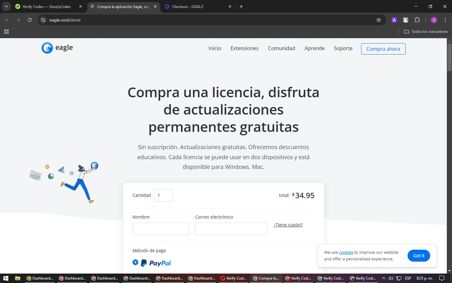This screenshot has width=452, height=283.
Task: Open the Extensions puzzle piece menu
Action: (x=417, y=20)
